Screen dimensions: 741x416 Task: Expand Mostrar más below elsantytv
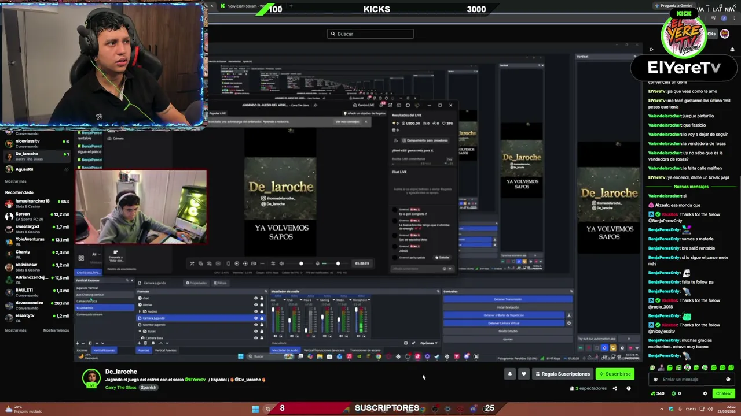[16, 330]
